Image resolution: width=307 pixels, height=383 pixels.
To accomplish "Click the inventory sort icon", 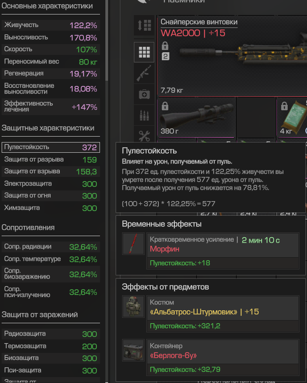I will click(x=144, y=25).
